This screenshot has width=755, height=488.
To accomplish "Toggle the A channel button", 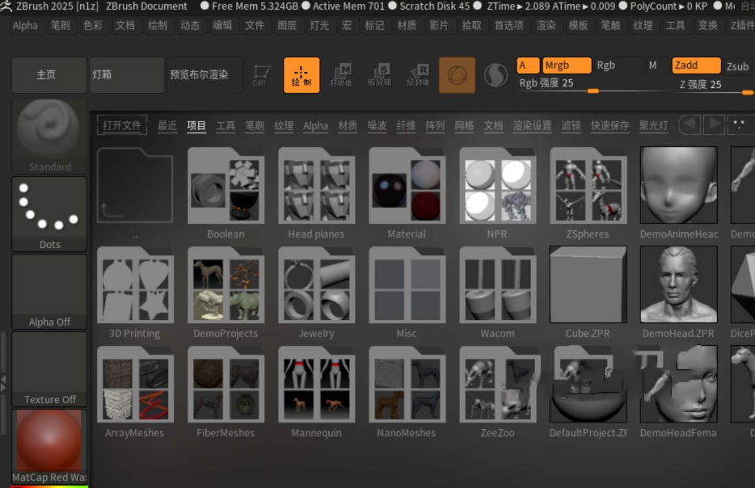I will tap(528, 65).
